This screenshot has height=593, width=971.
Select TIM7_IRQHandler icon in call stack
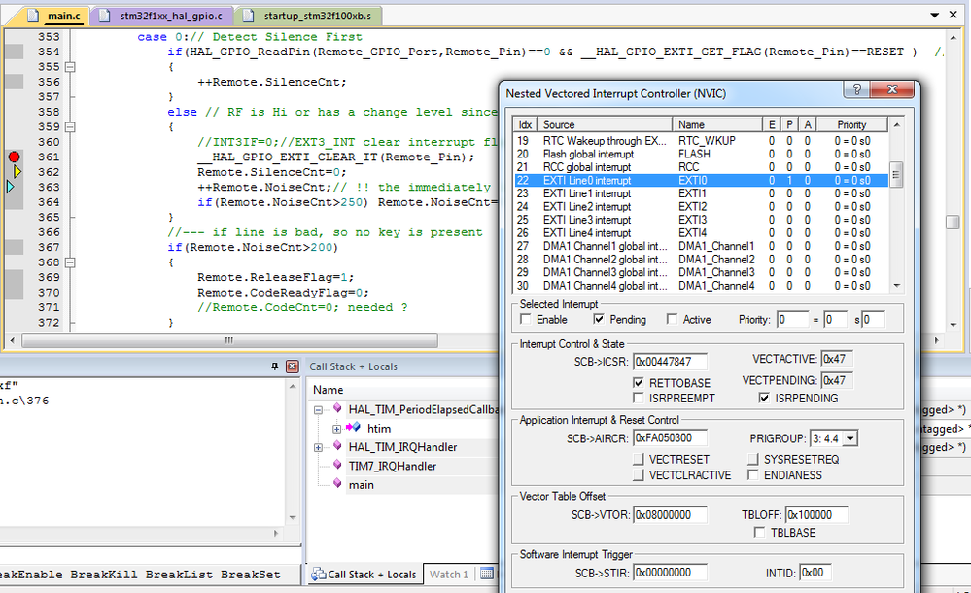click(337, 465)
